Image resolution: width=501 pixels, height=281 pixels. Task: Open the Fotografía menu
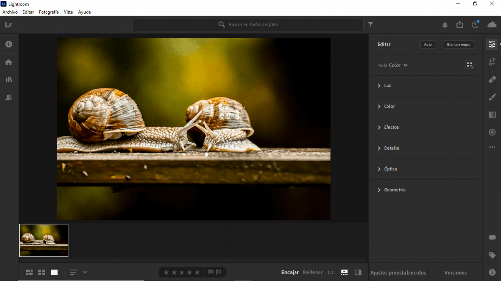(x=48, y=12)
